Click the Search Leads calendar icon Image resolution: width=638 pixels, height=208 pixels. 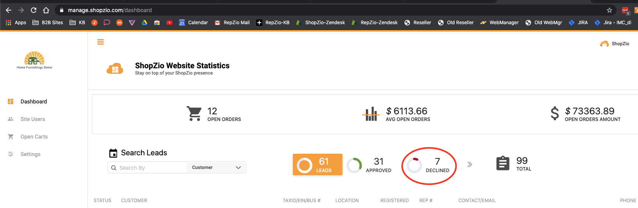pos(113,153)
